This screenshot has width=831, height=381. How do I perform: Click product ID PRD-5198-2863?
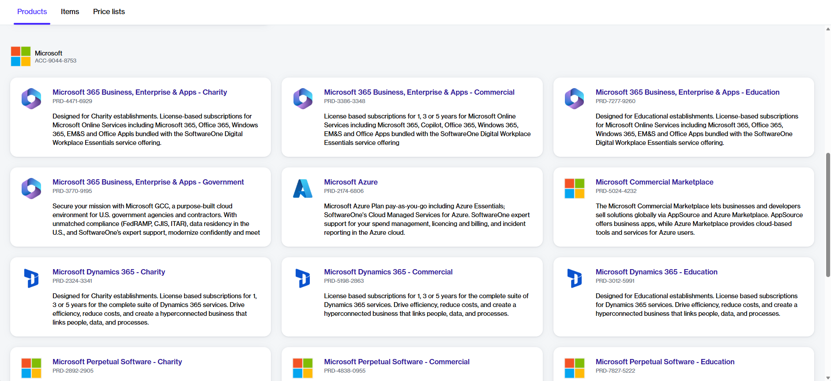coord(344,281)
